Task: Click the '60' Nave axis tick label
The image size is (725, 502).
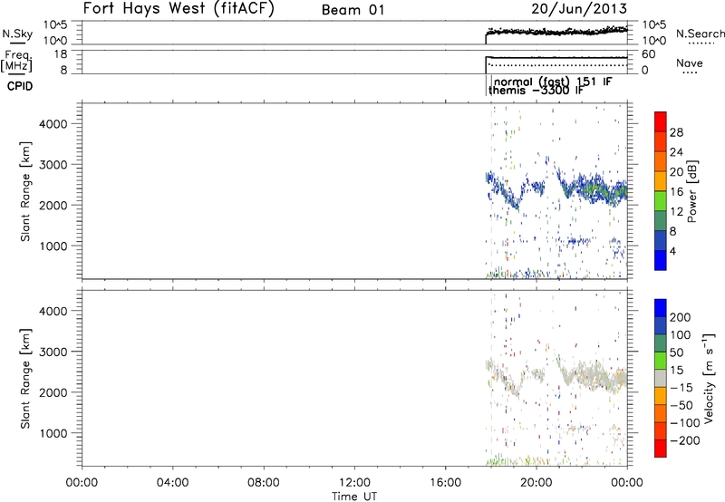Action: pos(649,54)
